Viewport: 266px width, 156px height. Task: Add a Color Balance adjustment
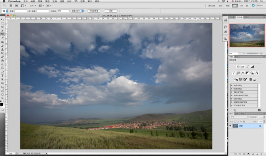coord(243,73)
